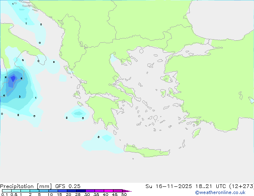Click the legend label '25'
The height and width of the screenshot is (196, 254).
(x=78, y=194)
